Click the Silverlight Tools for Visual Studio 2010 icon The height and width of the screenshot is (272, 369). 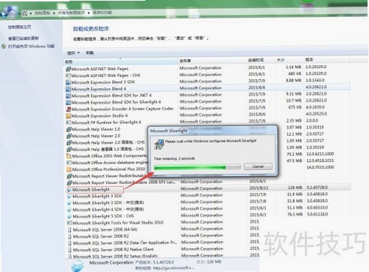tap(69, 223)
